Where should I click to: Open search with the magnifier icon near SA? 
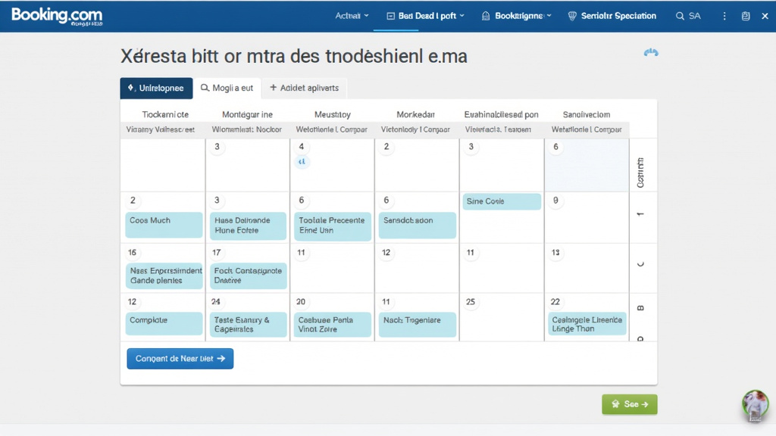click(680, 15)
